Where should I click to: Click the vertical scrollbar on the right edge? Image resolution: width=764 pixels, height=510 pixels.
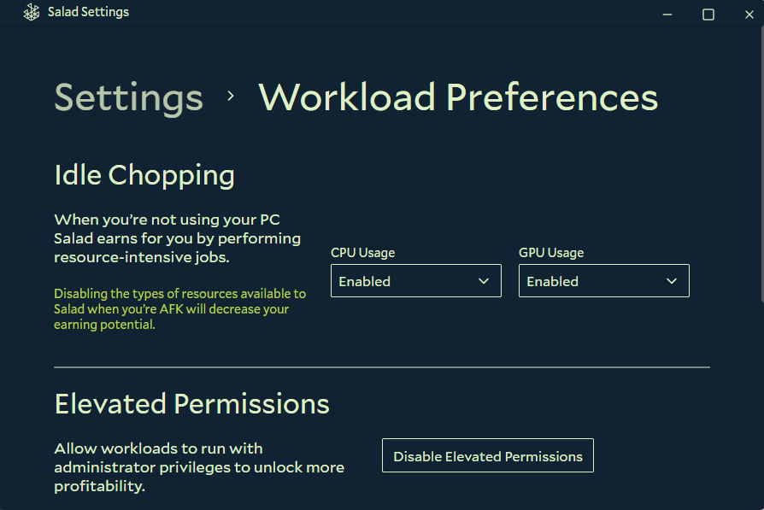[x=760, y=171]
